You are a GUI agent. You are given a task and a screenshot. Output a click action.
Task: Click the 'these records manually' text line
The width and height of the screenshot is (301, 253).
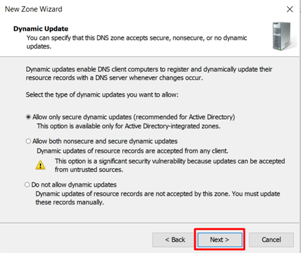coord(70,202)
